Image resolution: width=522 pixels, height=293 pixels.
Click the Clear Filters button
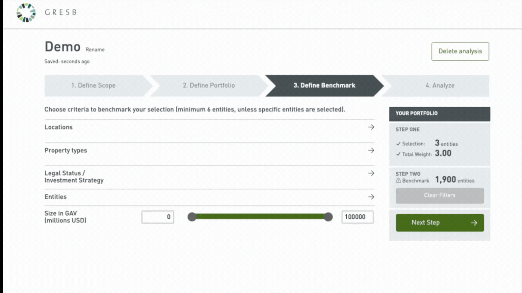pyautogui.click(x=440, y=195)
